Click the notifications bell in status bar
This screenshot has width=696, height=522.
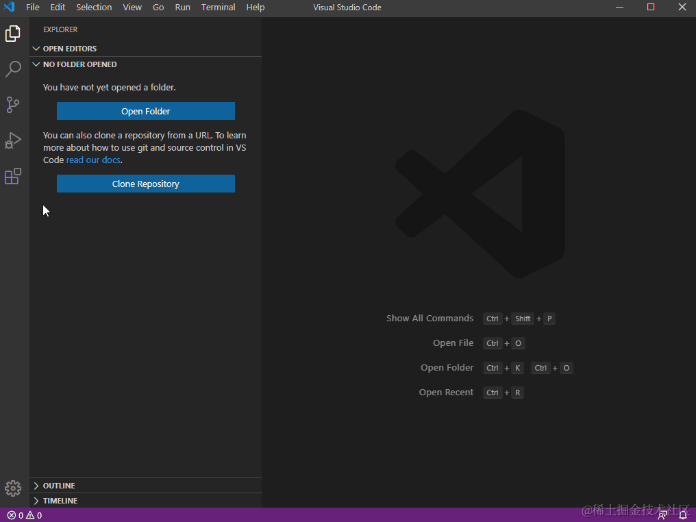[683, 515]
